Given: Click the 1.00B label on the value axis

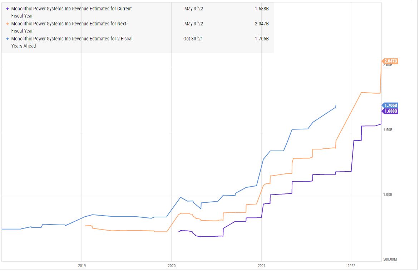Looking at the screenshot, I should tap(387, 195).
